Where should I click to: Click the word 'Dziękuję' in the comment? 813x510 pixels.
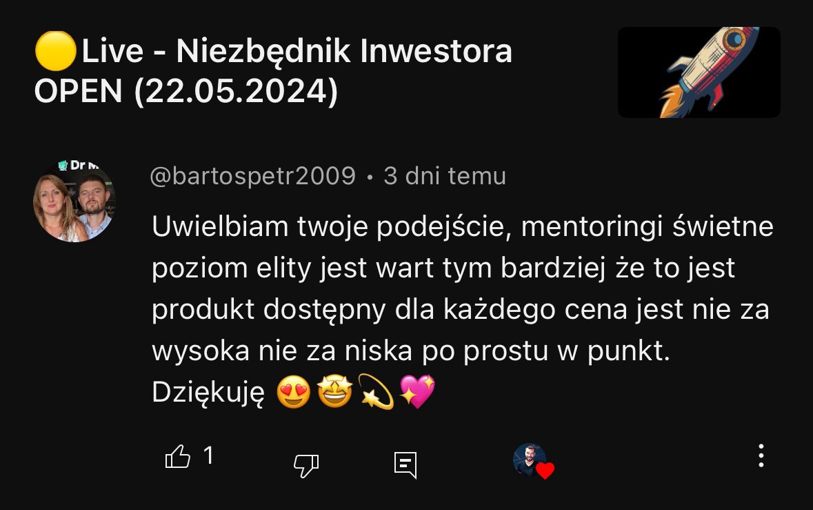click(x=208, y=393)
